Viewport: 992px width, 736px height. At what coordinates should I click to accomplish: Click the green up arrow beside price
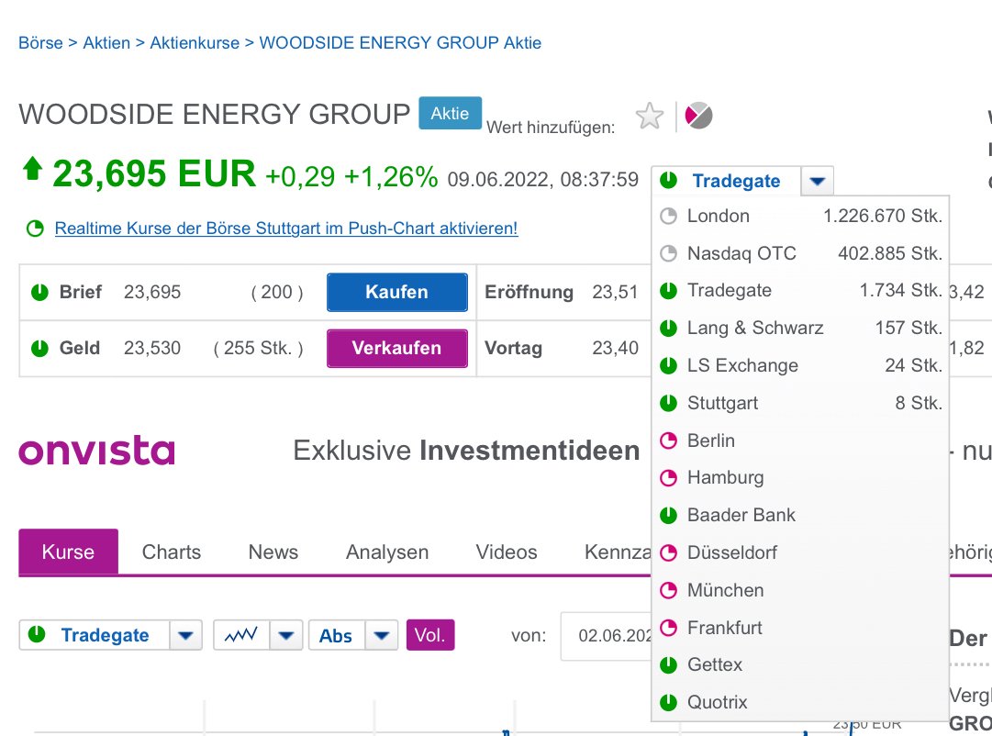[32, 169]
